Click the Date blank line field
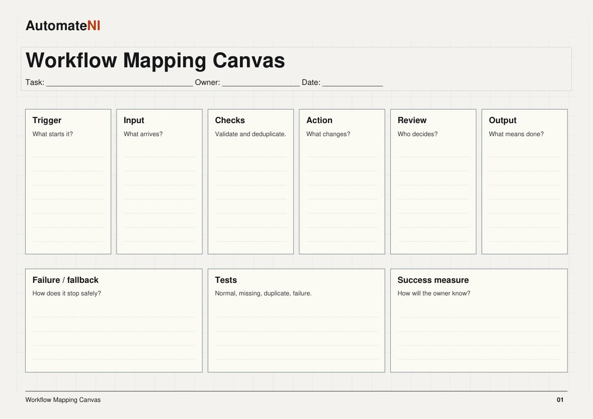This screenshot has height=419, width=593. click(353, 83)
